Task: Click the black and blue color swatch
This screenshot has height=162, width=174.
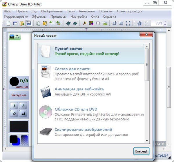Action: coord(19,140)
